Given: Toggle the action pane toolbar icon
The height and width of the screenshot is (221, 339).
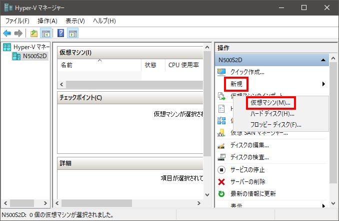Looking at the screenshot, I should click(x=73, y=34).
